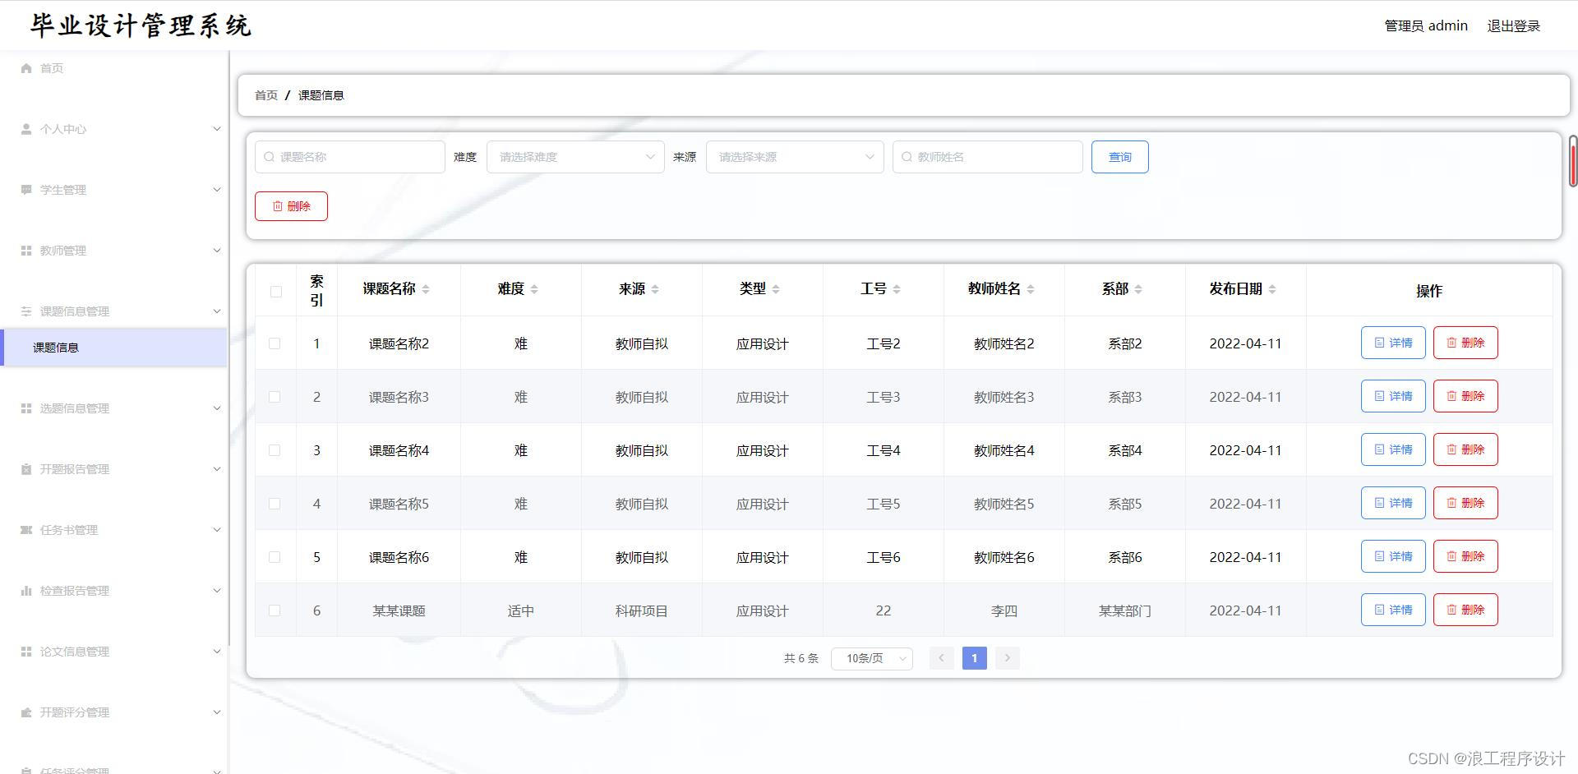Sort the table by 难度 column arrows
The image size is (1578, 774).
[x=534, y=289]
